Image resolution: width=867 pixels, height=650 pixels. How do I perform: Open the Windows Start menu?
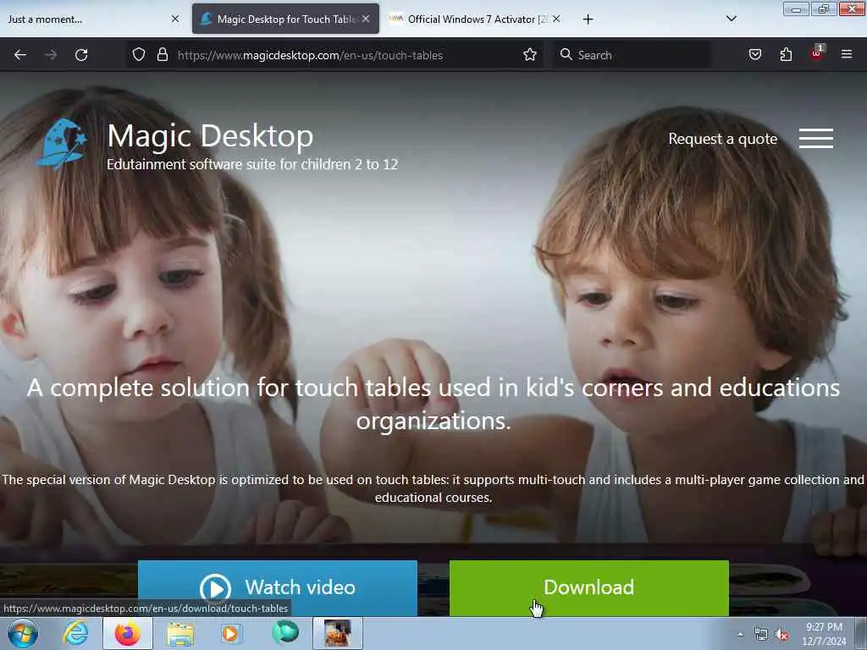[23, 633]
